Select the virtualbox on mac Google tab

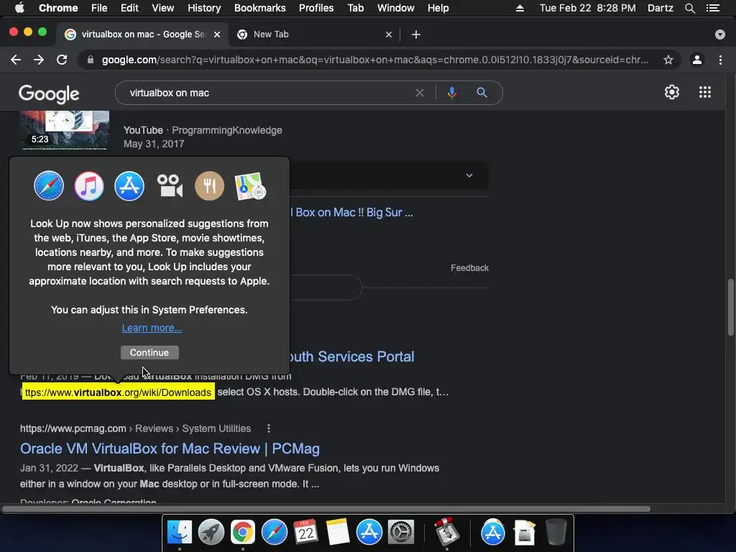[x=141, y=34]
